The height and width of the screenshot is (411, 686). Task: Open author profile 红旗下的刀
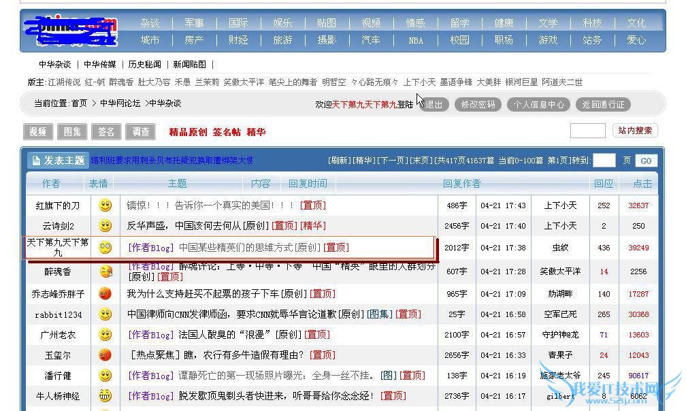coord(58,205)
